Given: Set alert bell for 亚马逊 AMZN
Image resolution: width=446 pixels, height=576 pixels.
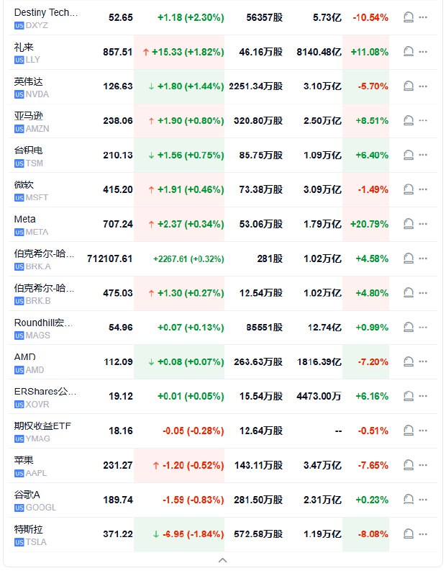Looking at the screenshot, I should coord(408,120).
